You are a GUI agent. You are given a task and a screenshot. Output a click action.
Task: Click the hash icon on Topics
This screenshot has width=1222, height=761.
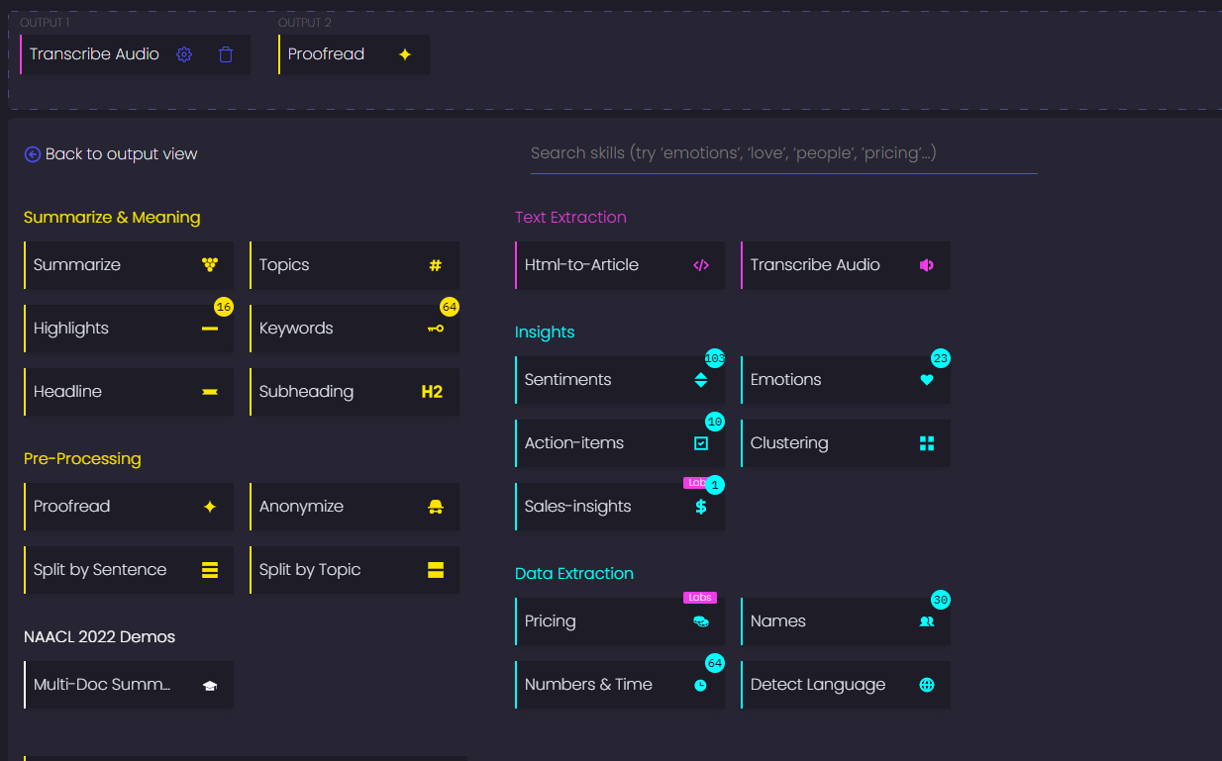436,265
